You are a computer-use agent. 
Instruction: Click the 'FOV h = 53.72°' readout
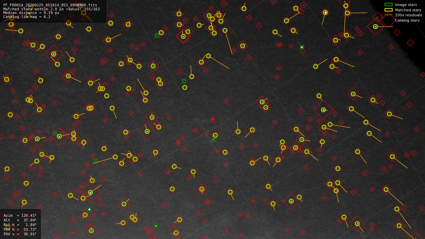tap(20, 229)
